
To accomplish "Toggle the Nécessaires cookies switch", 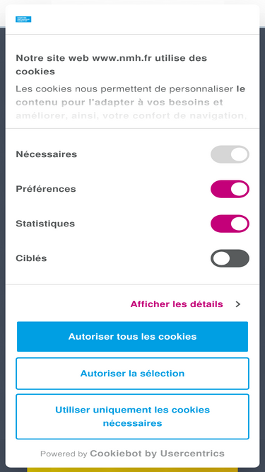I will point(230,154).
